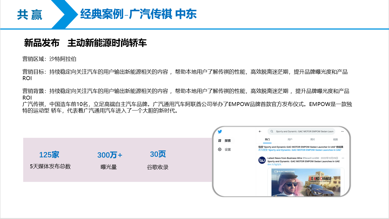Click the 营销目标 paragraph
The height and width of the screenshot is (219, 389).
point(185,75)
